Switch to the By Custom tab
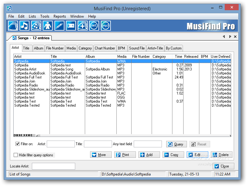Screen dimensions: 247x186 coord(174,48)
